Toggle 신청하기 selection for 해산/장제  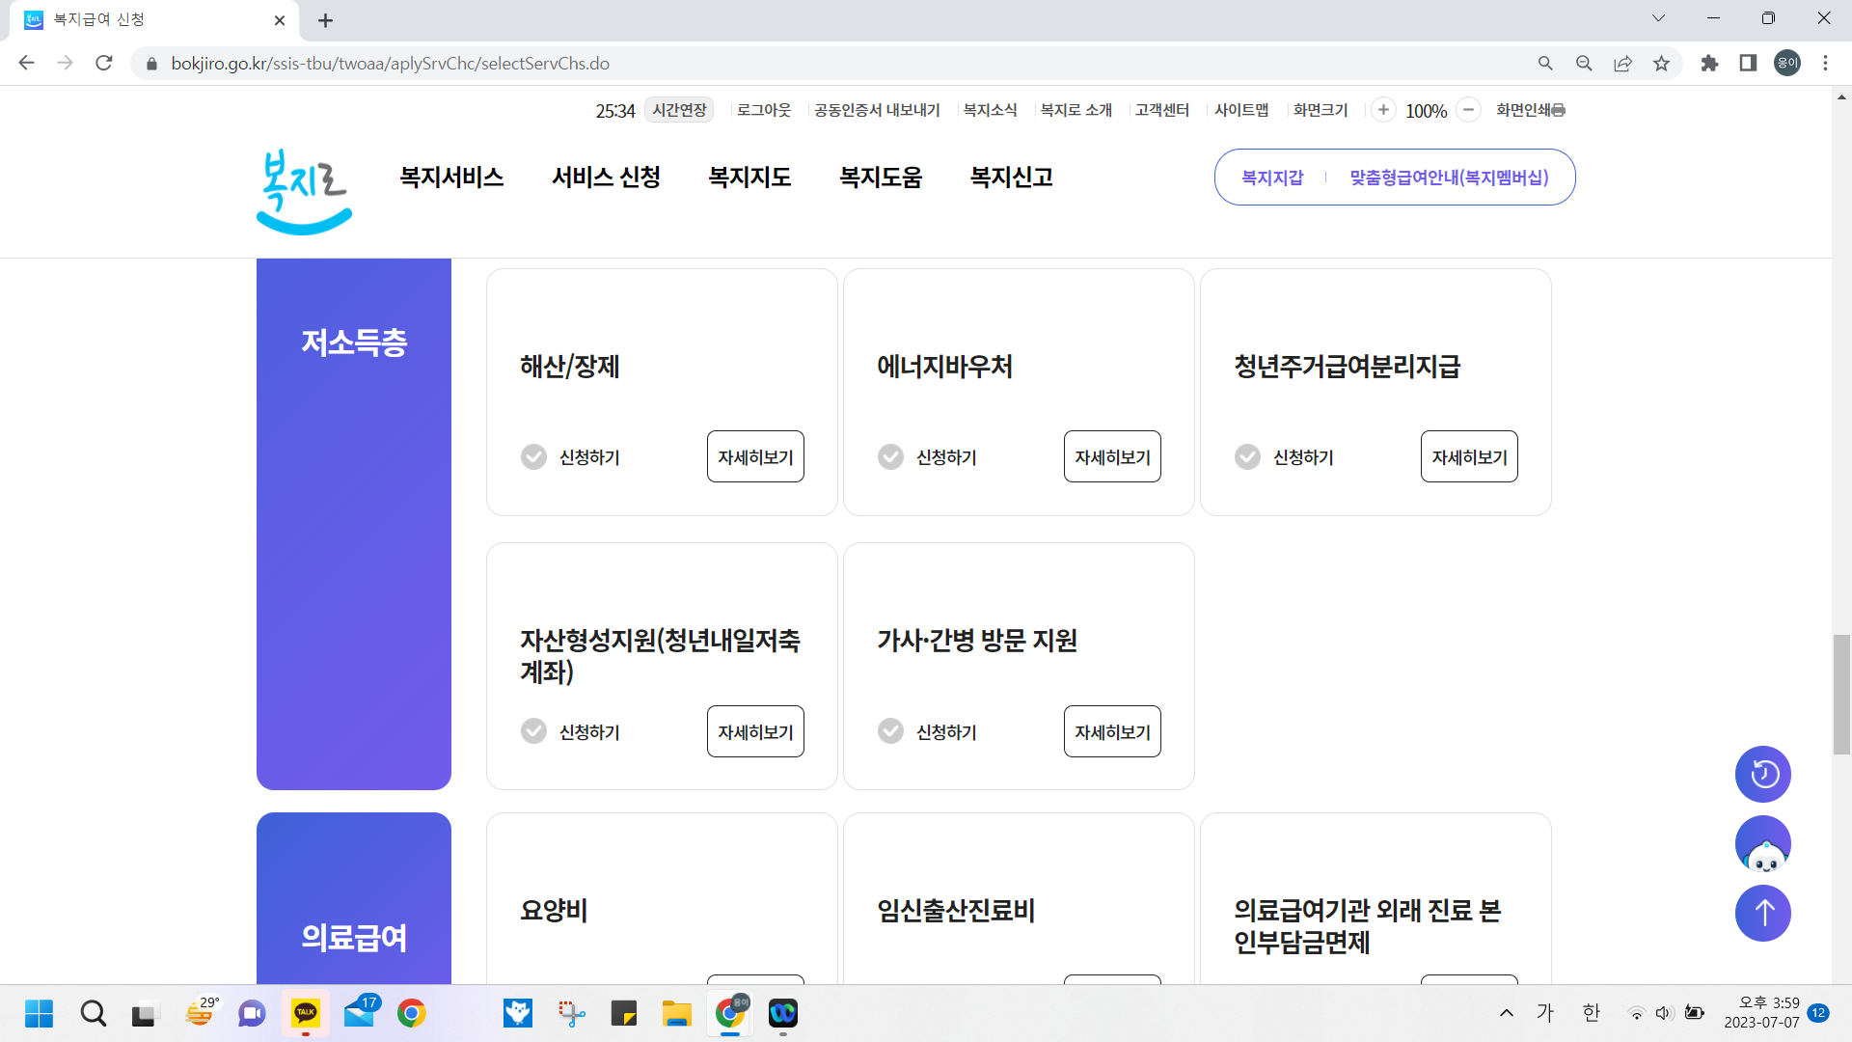(x=533, y=456)
